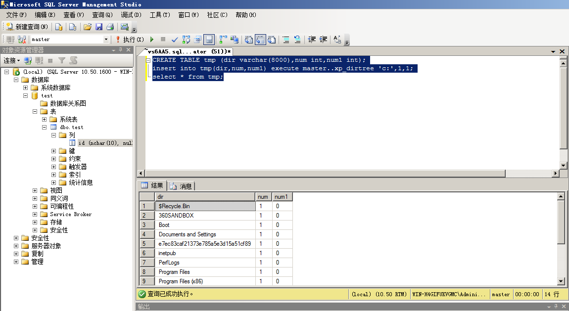The height and width of the screenshot is (311, 569).
Task: Select the 360SANDBOX cell
Action: [205, 215]
